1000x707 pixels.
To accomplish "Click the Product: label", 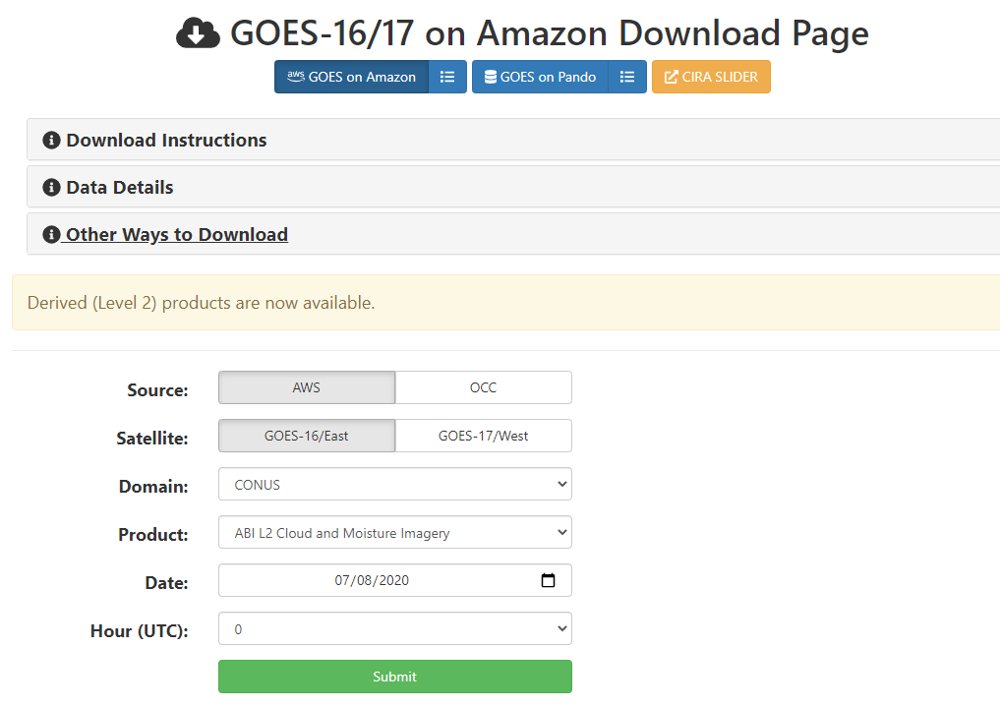I will pyautogui.click(x=153, y=534).
